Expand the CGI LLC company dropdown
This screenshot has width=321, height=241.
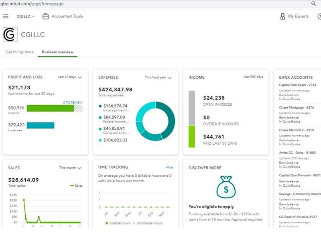click(26, 16)
